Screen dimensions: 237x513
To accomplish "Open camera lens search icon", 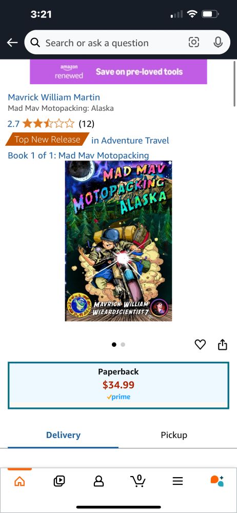I will pyautogui.click(x=194, y=42).
